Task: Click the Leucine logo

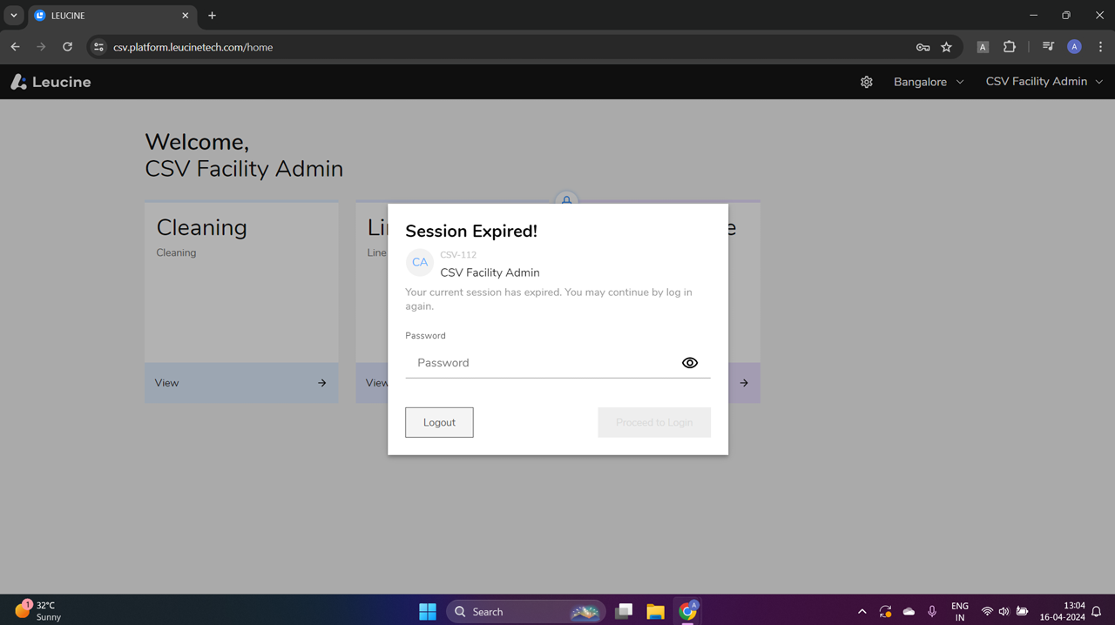Action: coord(51,82)
